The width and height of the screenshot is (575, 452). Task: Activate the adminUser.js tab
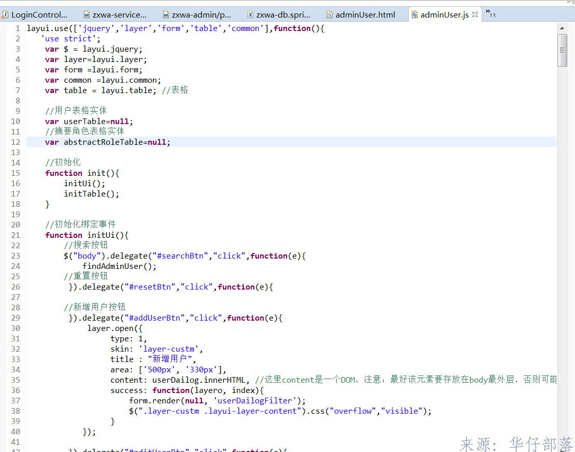(444, 14)
